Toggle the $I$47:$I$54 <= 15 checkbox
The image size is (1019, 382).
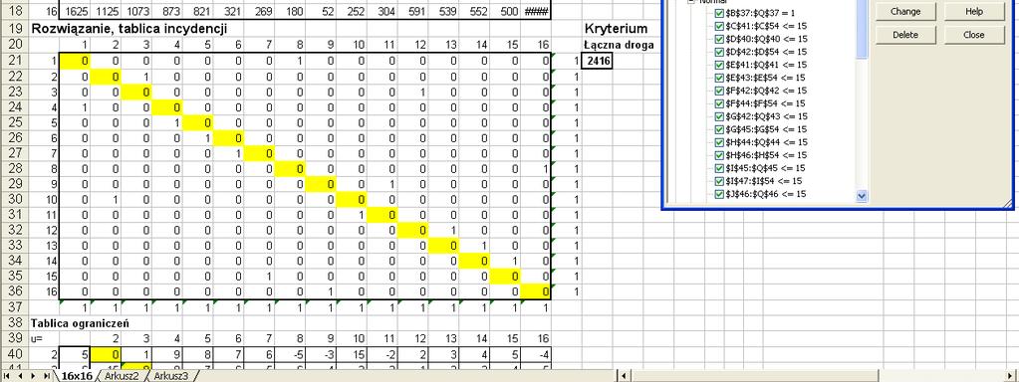719,182
